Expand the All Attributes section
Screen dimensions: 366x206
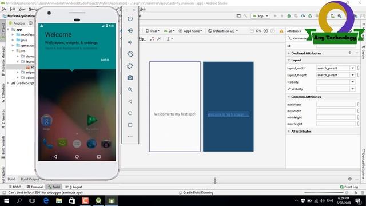click(289, 131)
